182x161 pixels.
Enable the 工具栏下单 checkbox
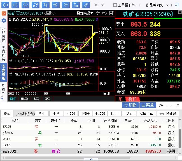point(115,5)
